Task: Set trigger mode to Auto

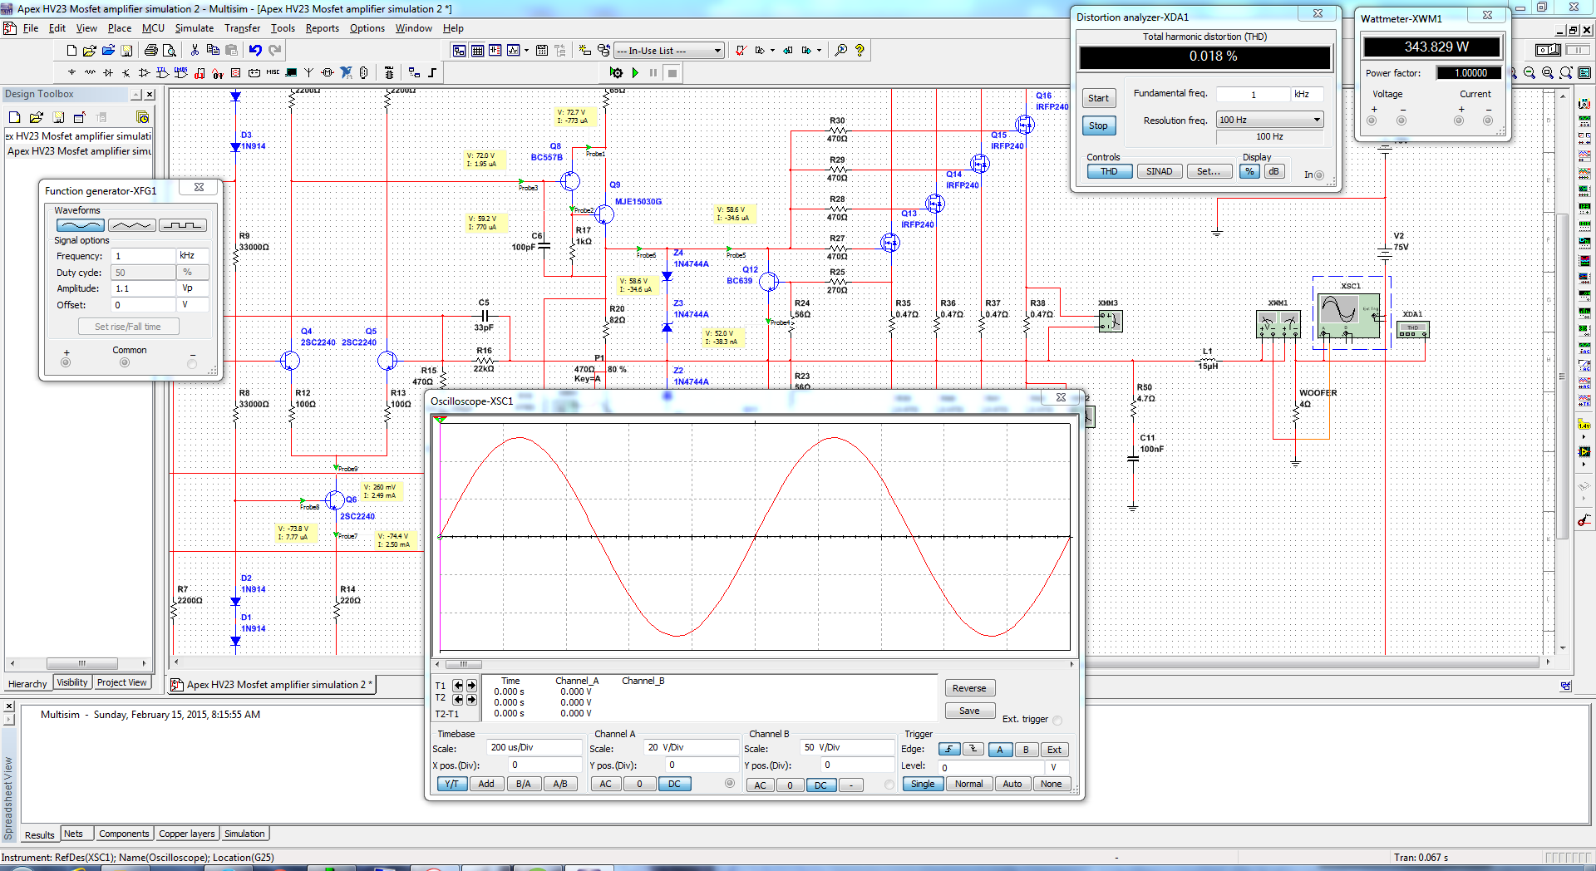Action: click(x=1012, y=784)
